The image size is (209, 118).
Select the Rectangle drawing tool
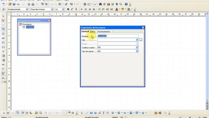(x=91, y=113)
